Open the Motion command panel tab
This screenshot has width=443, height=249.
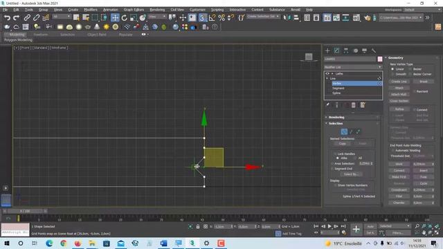tap(356, 50)
